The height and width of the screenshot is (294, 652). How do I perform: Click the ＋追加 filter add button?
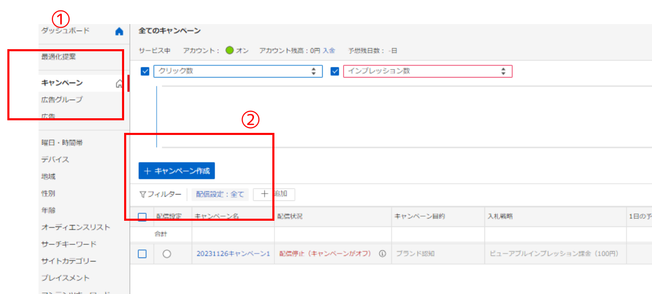click(274, 194)
